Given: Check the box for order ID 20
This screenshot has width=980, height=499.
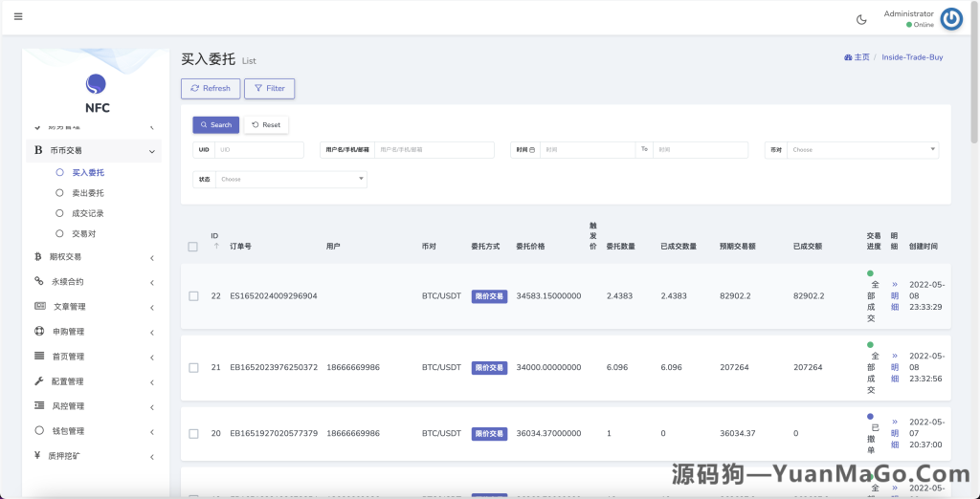Looking at the screenshot, I should 193,433.
